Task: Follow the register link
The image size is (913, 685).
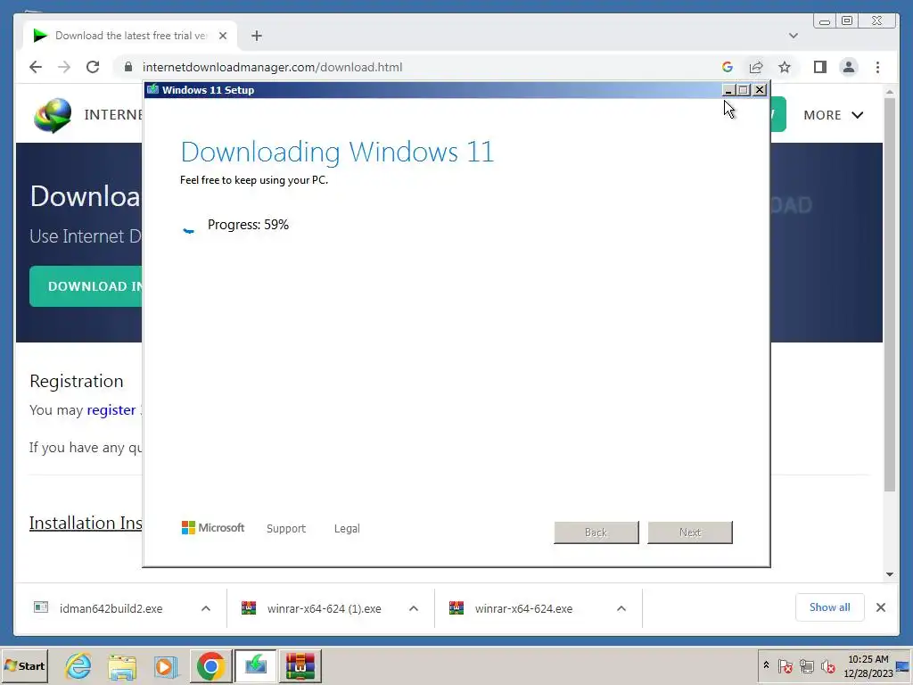Action: [111, 410]
